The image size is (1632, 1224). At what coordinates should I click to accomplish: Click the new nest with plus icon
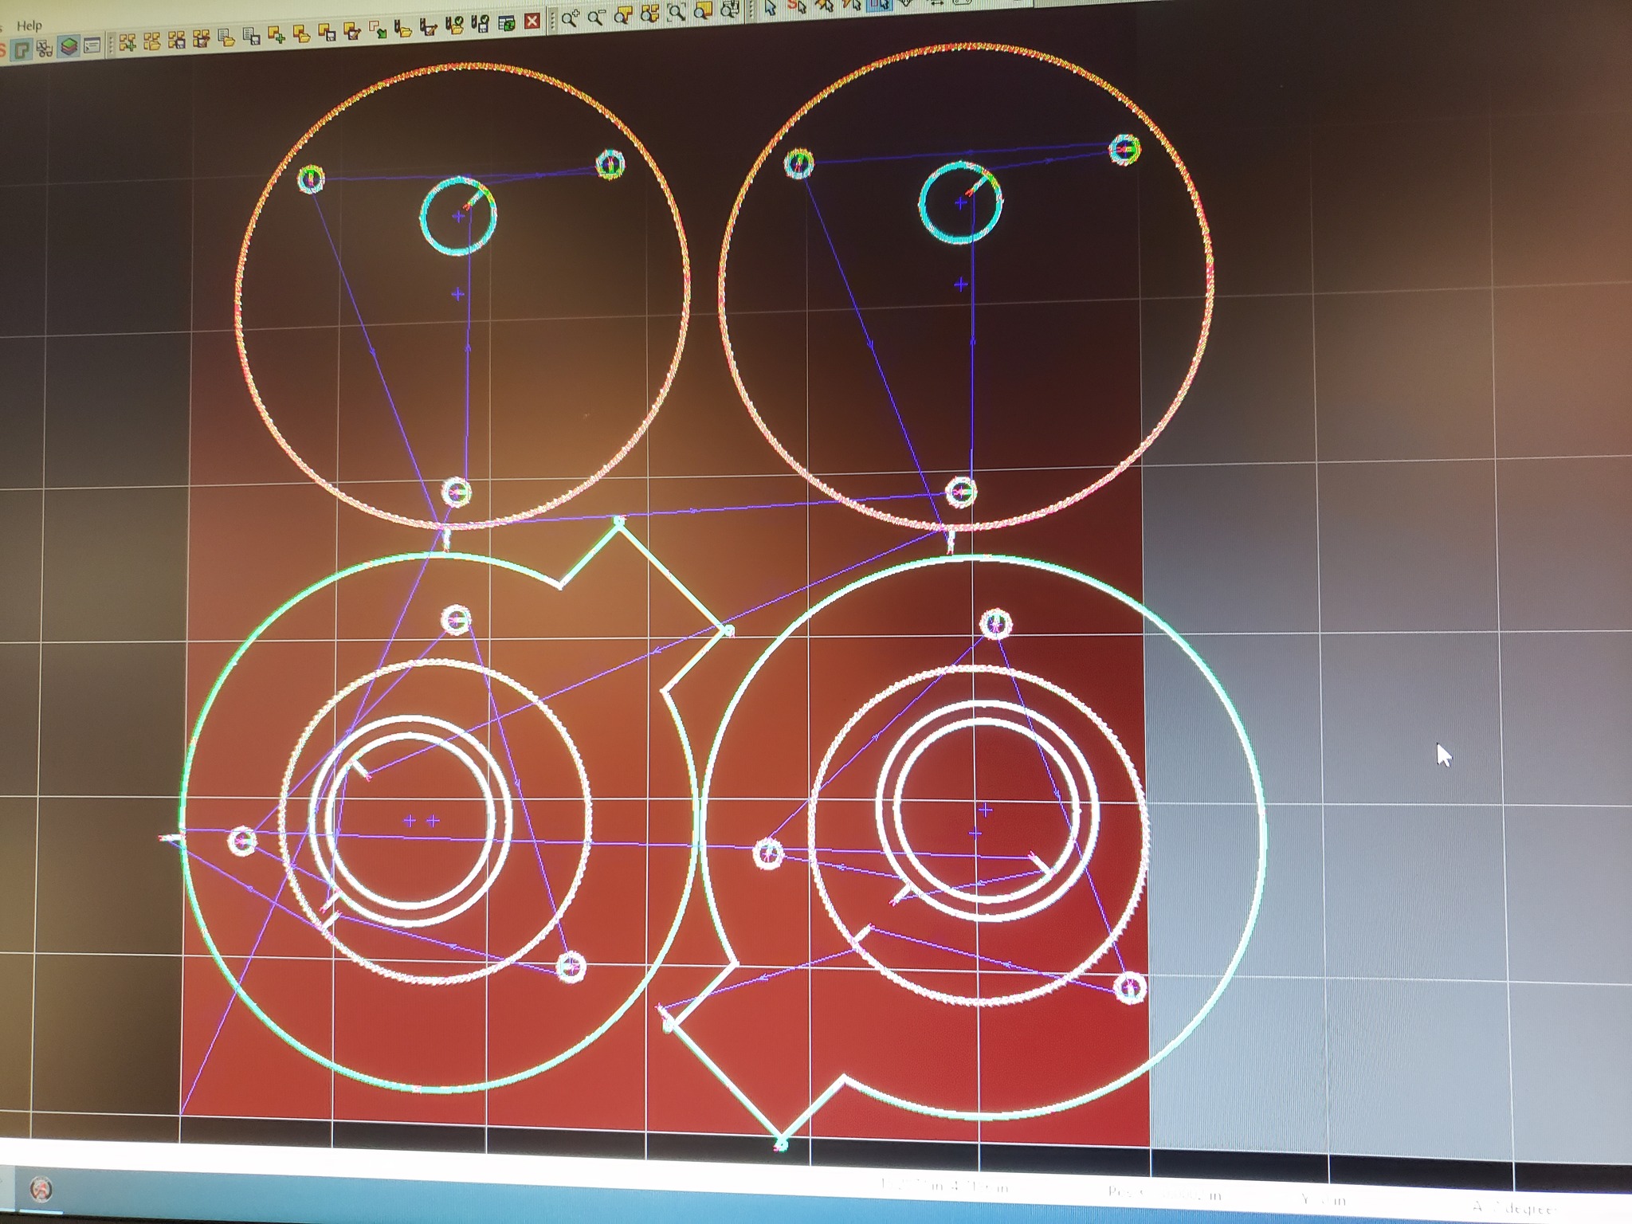click(127, 43)
